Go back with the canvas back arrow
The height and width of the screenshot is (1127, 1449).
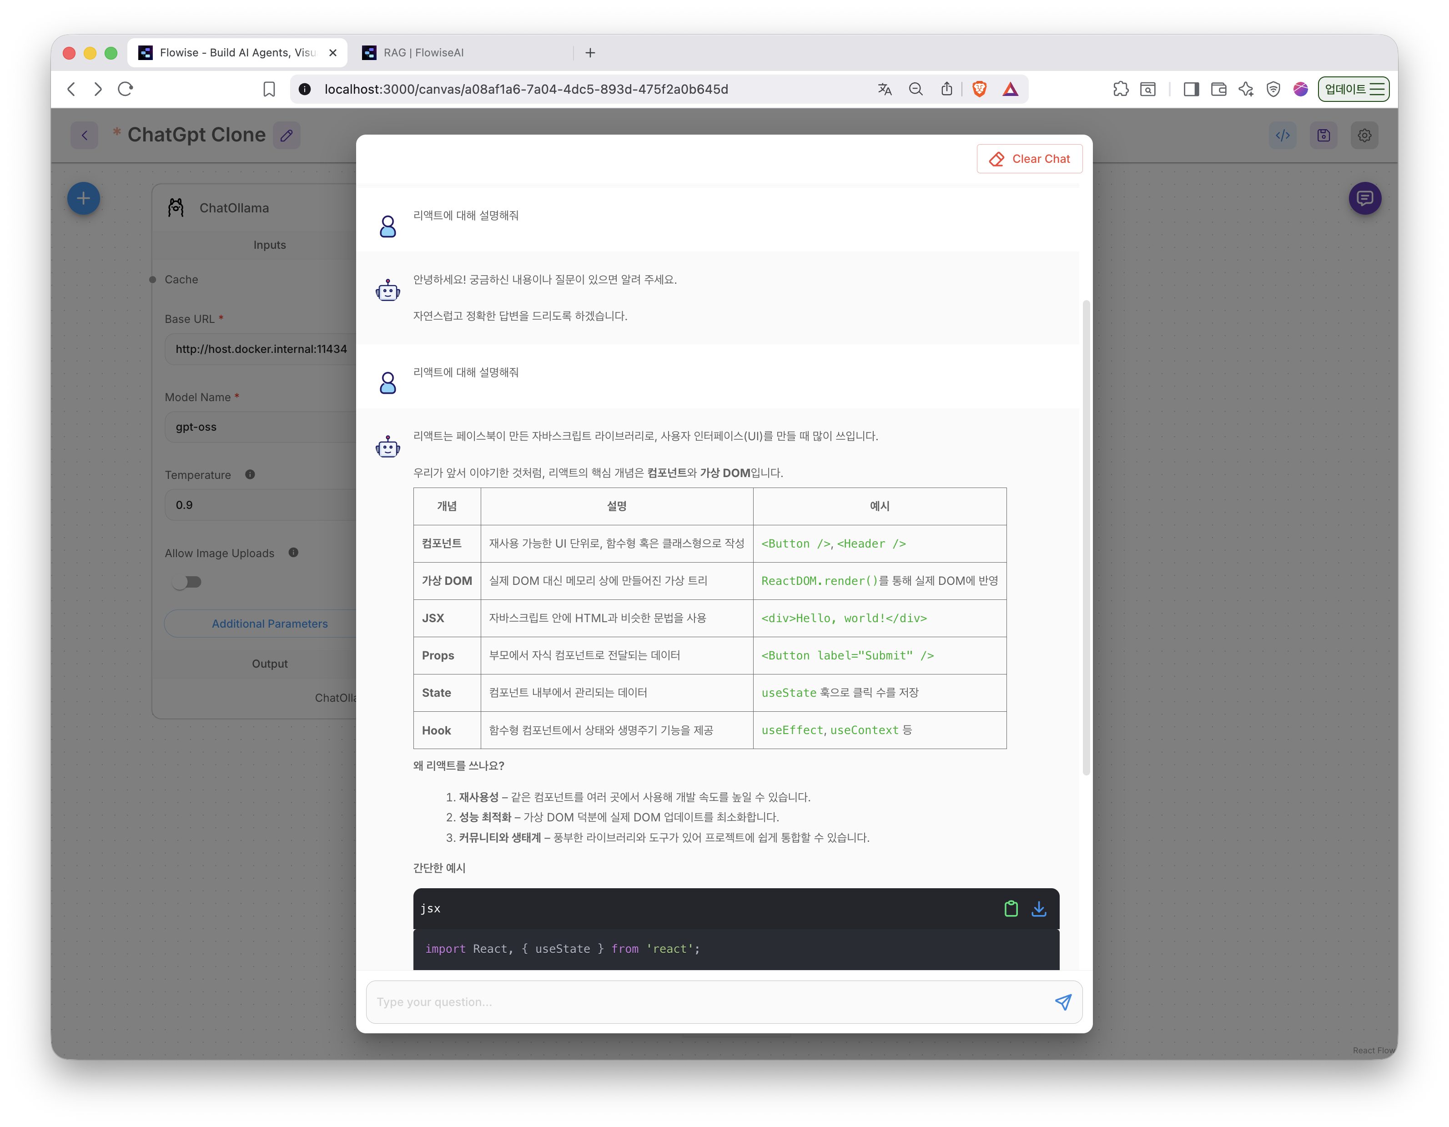tap(84, 136)
